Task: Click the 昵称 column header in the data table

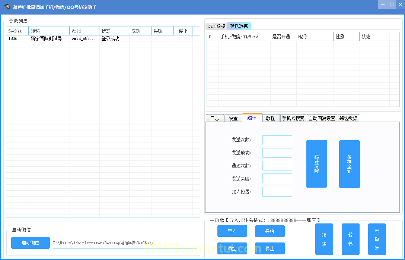Action: (315, 37)
